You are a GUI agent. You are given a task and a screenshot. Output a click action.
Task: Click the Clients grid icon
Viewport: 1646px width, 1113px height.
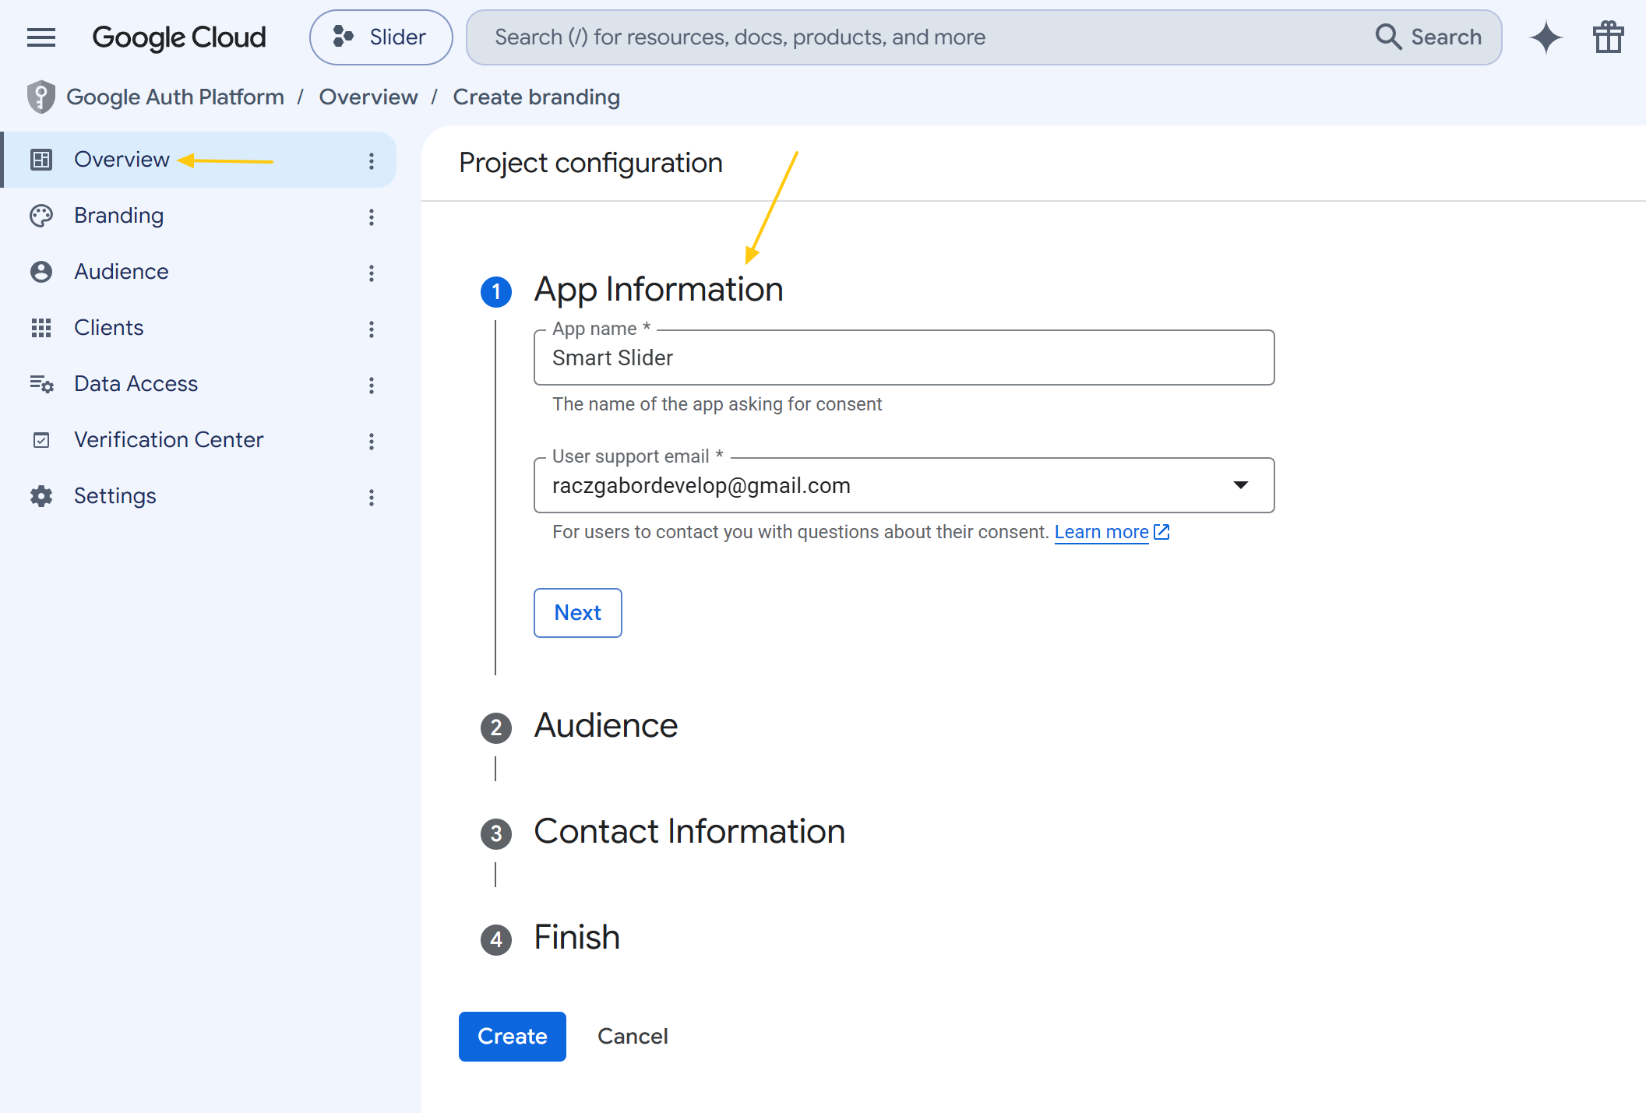pyautogui.click(x=41, y=328)
